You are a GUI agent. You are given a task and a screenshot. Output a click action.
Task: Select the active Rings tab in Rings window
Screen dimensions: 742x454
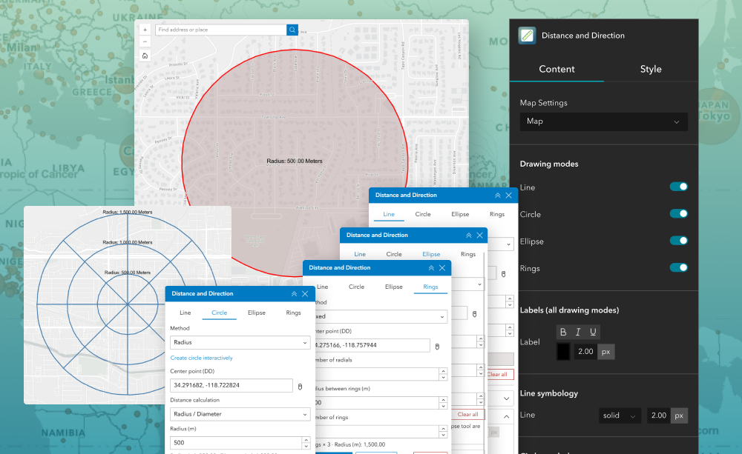coord(430,287)
